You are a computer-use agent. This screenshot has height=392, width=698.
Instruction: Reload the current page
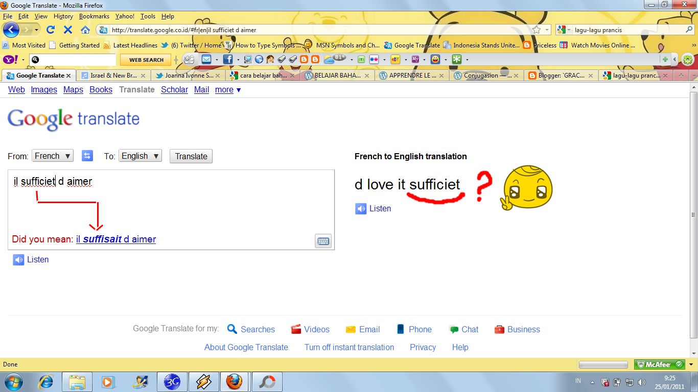51,30
